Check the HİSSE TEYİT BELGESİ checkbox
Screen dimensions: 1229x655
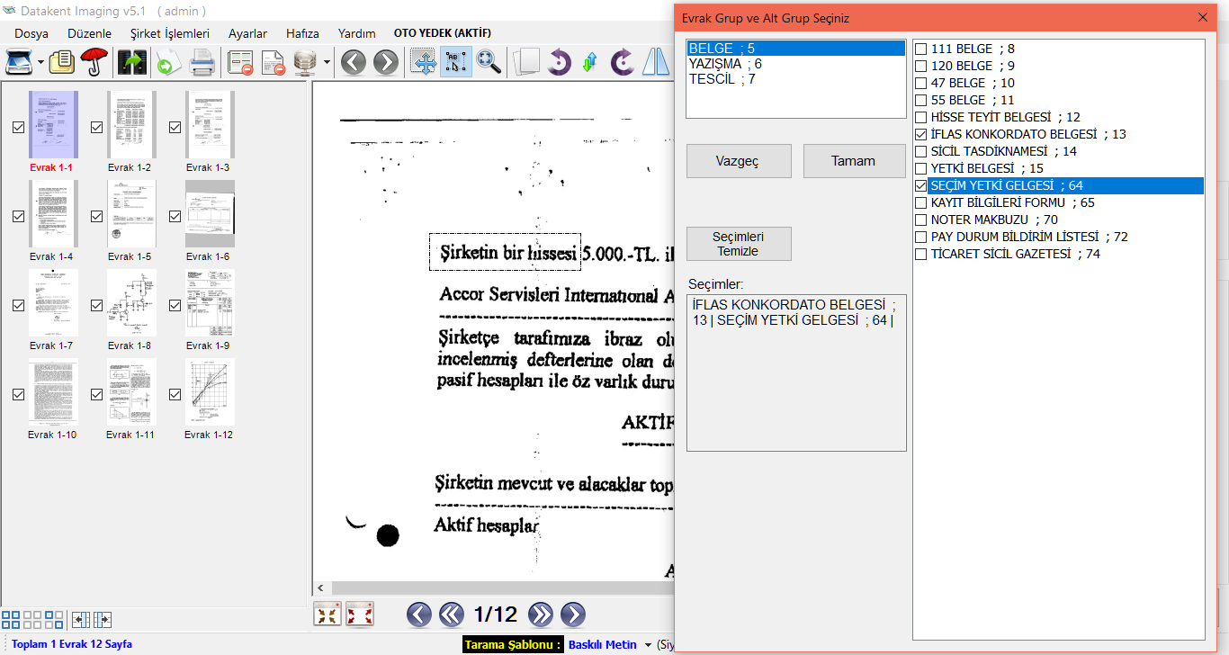pos(920,117)
